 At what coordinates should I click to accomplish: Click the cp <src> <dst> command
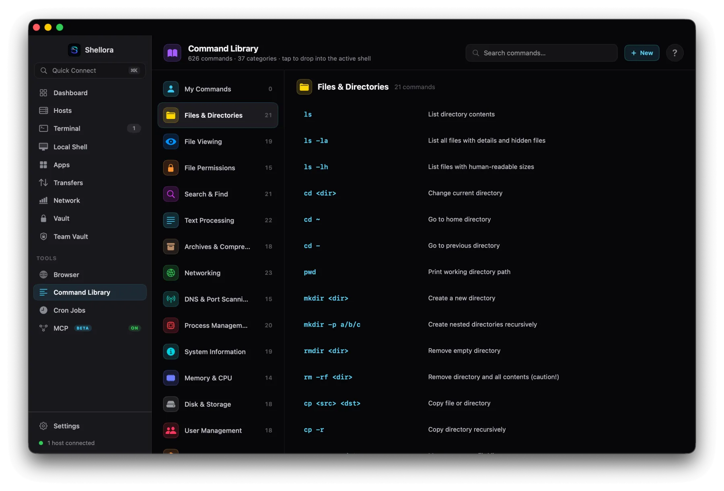[332, 403]
